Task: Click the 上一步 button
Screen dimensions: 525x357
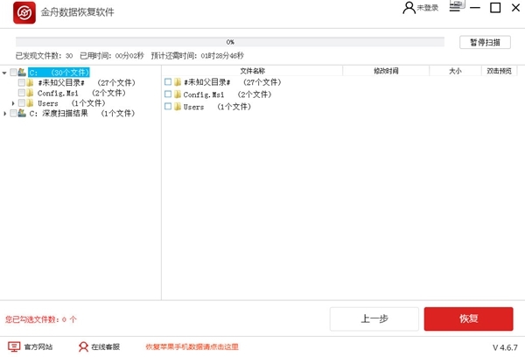Action: pos(374,318)
